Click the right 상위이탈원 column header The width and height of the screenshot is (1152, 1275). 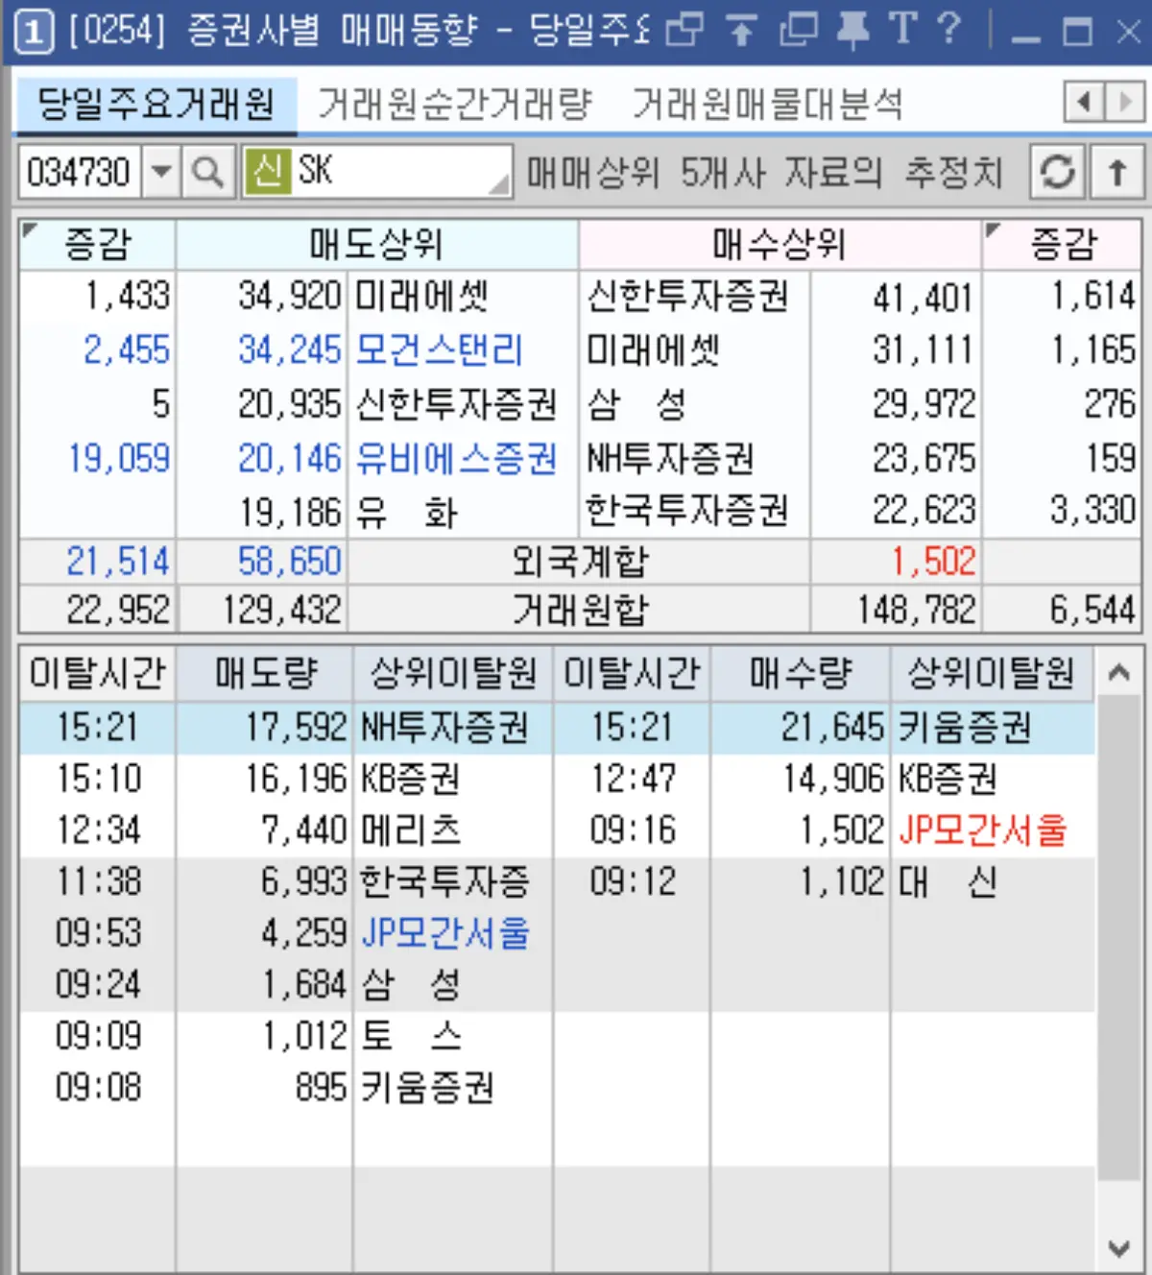pos(991,673)
